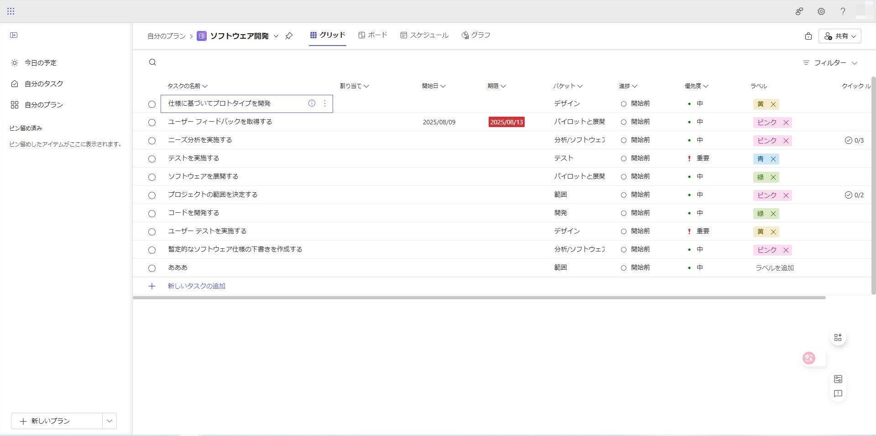
Task: Open 自分のタスク in sidebar
Action: click(x=44, y=84)
